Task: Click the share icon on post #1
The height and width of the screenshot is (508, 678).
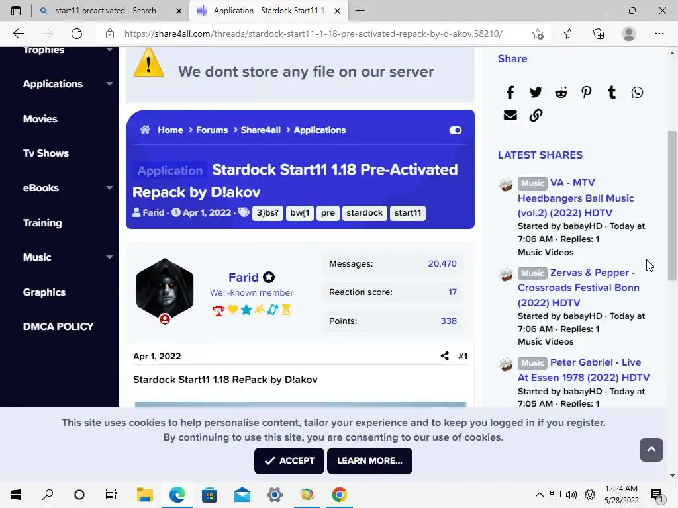Action: pyautogui.click(x=444, y=356)
